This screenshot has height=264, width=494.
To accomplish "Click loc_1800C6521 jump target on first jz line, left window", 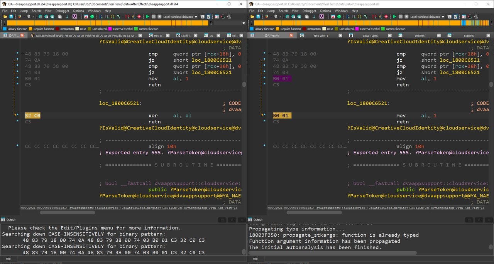I will pyautogui.click(x=212, y=60).
